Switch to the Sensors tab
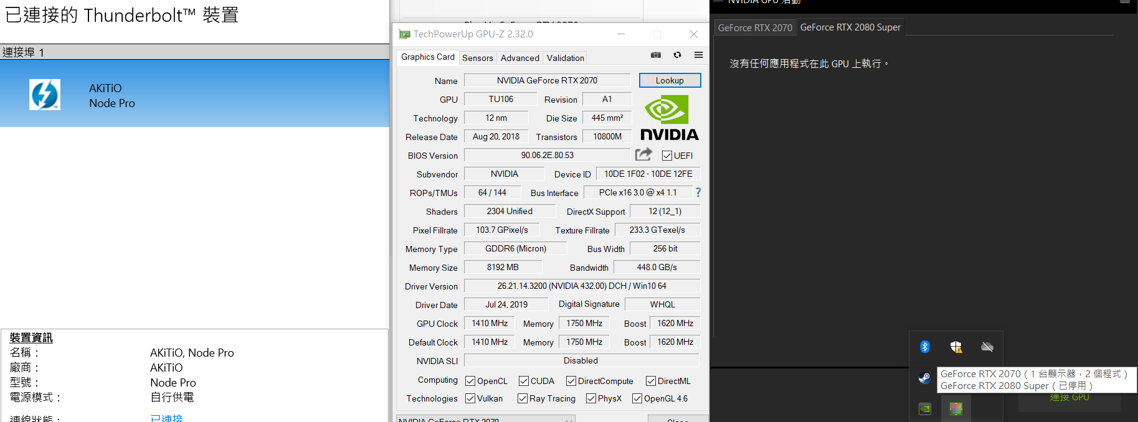The height and width of the screenshot is (422, 1138). click(478, 58)
